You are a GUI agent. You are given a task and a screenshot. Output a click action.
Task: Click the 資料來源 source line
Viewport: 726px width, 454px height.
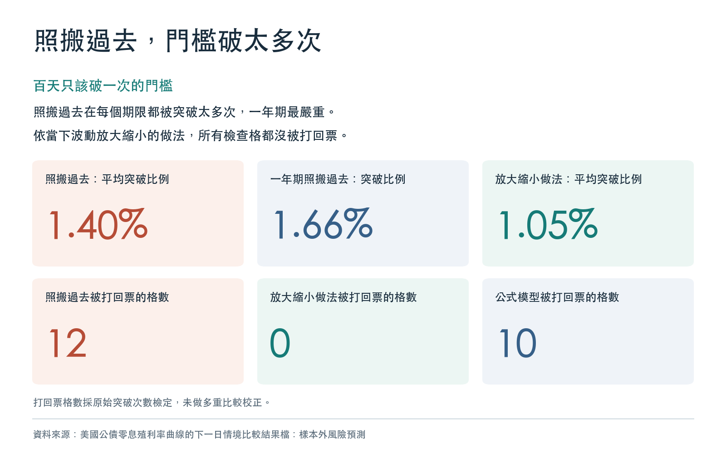199,434
